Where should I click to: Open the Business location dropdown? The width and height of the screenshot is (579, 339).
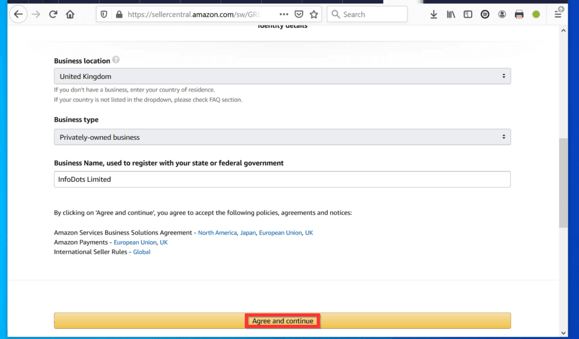click(283, 76)
